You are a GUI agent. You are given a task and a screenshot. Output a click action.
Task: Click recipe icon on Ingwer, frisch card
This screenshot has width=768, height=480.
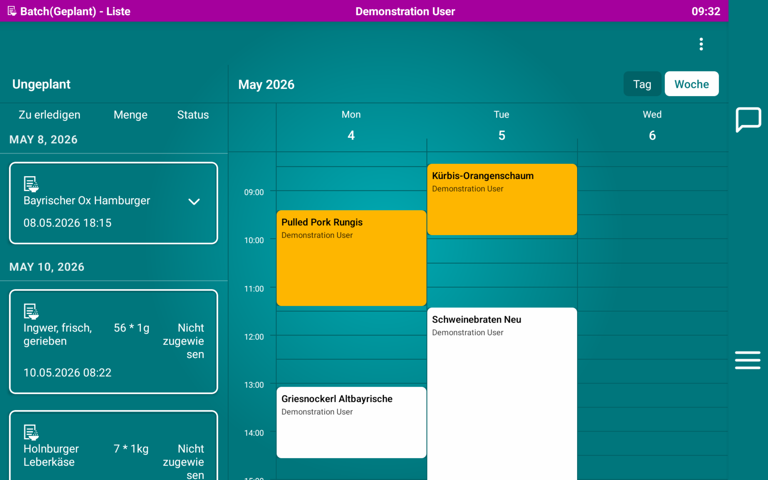tap(31, 311)
